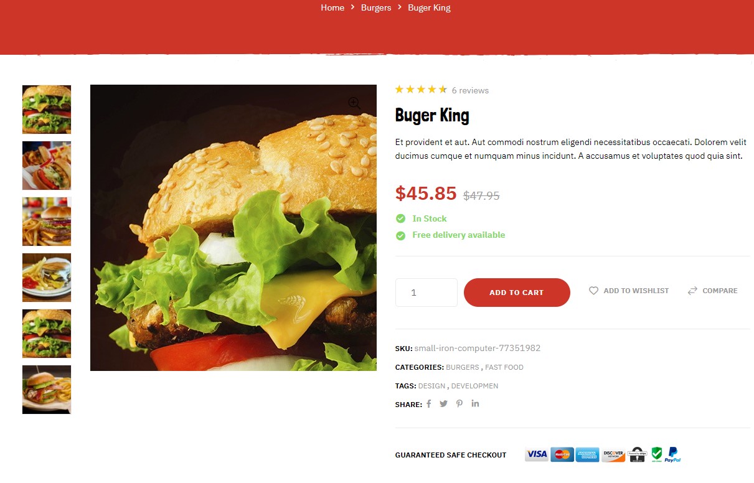754x483 pixels.
Task: Select the first burger thumbnail
Action: [47, 110]
